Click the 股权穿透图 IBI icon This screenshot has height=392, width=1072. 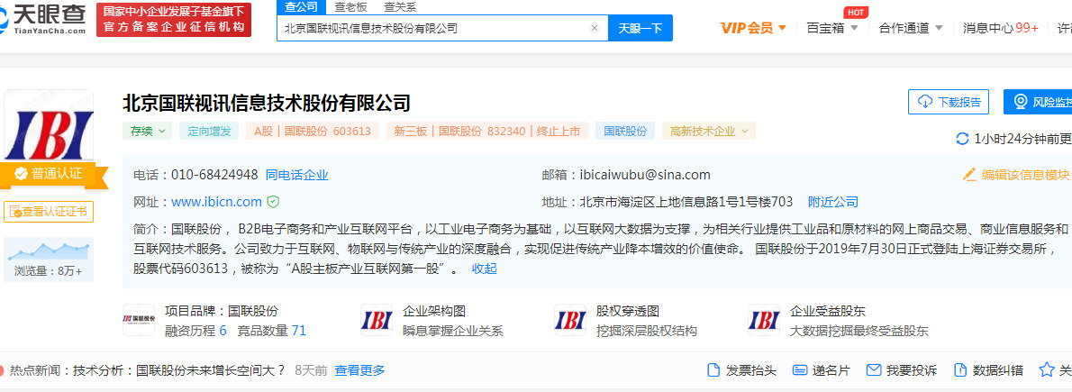tap(570, 320)
